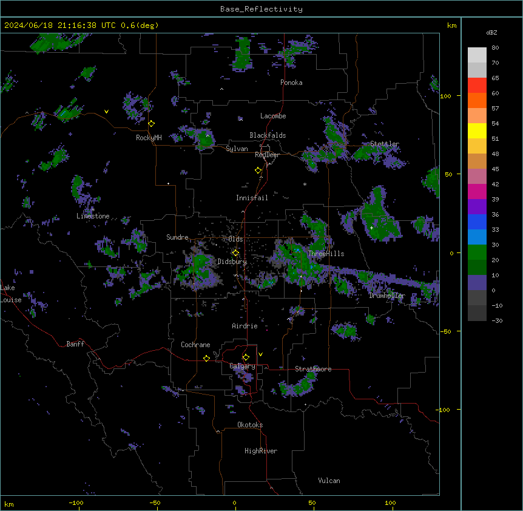
Task: Click the red 65-60 dBZ legend swatch
Action: point(477,86)
